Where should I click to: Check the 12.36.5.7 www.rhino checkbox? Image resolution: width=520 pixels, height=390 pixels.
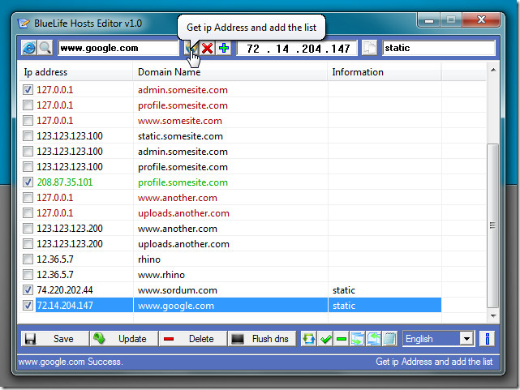28,274
